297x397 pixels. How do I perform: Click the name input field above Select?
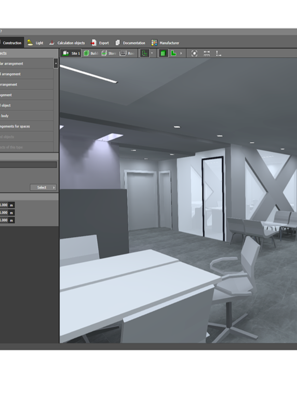[x=28, y=165]
